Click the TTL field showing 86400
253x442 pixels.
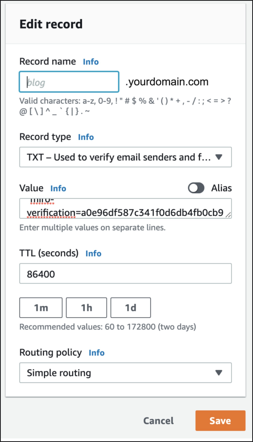pyautogui.click(x=125, y=274)
